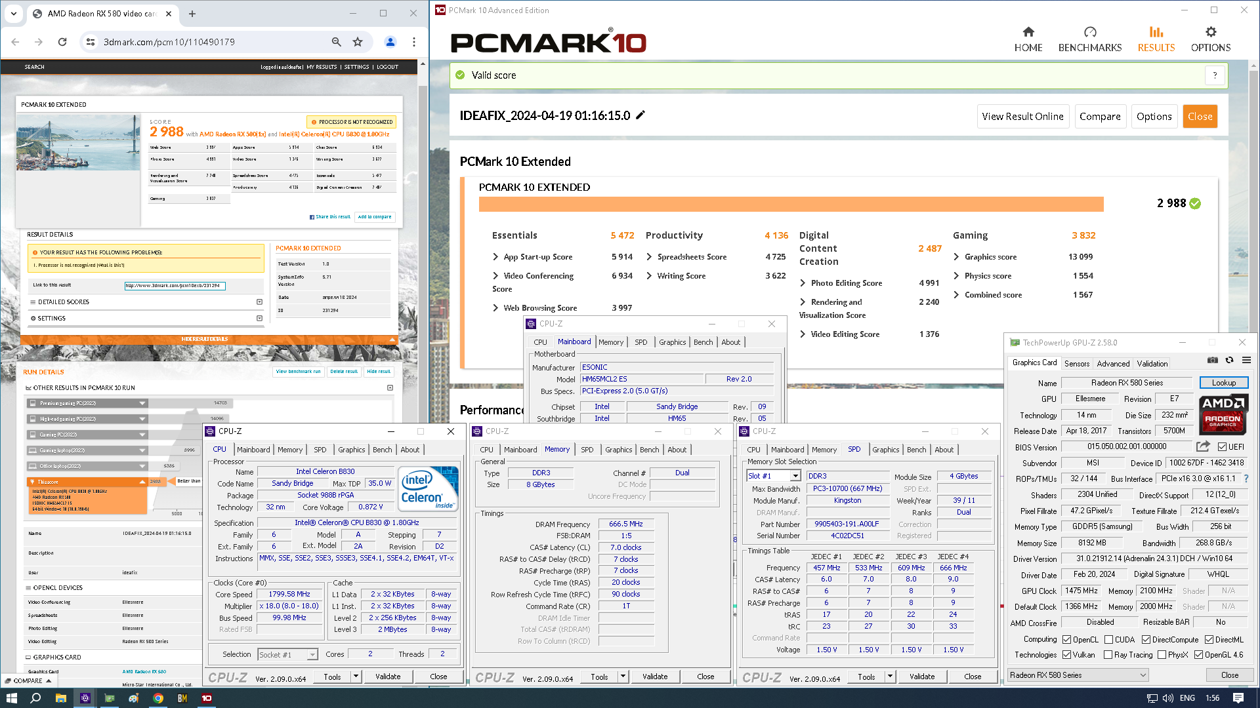Viewport: 1260px width, 708px height.
Task: Open Chrome three-dot menu
Action: coord(414,42)
